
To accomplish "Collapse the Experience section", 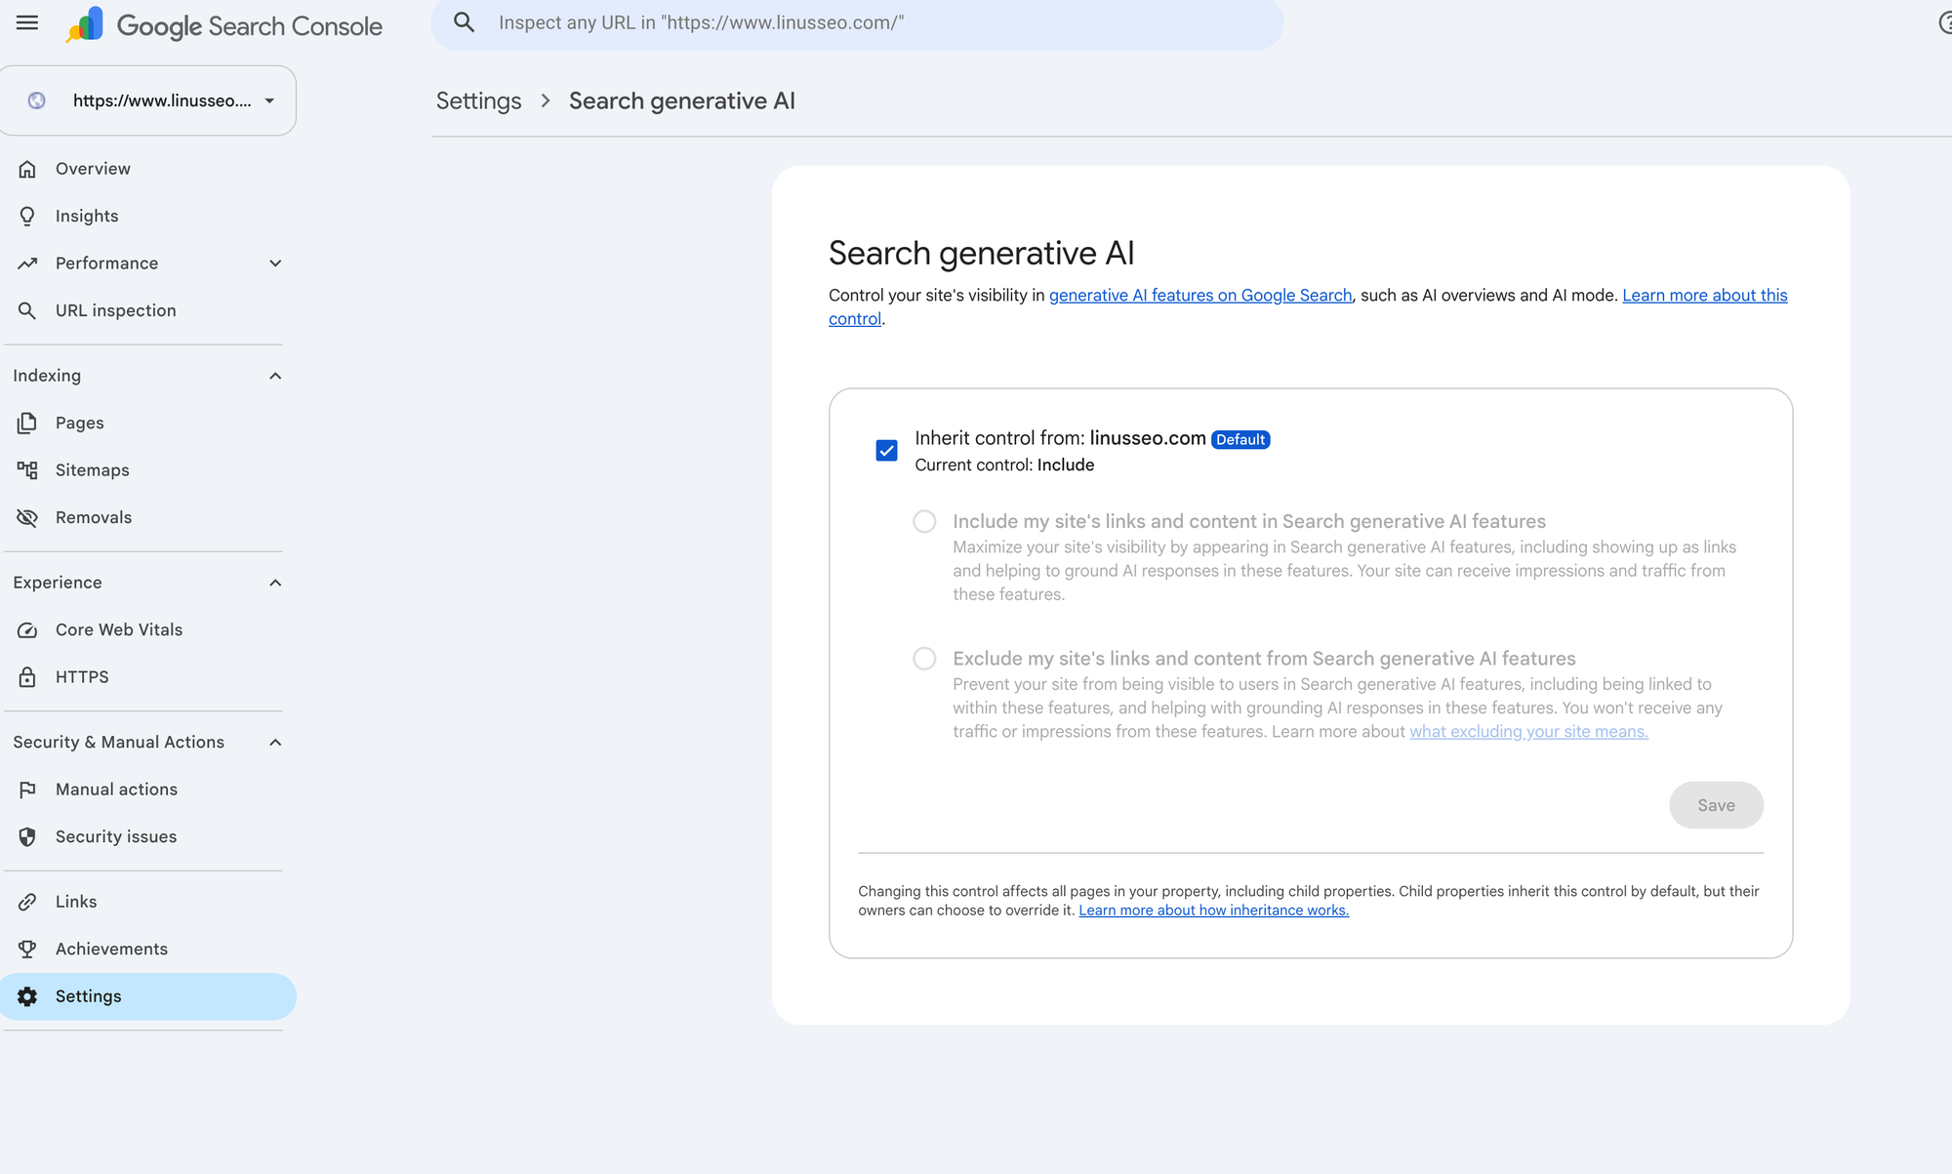I will click(x=275, y=583).
